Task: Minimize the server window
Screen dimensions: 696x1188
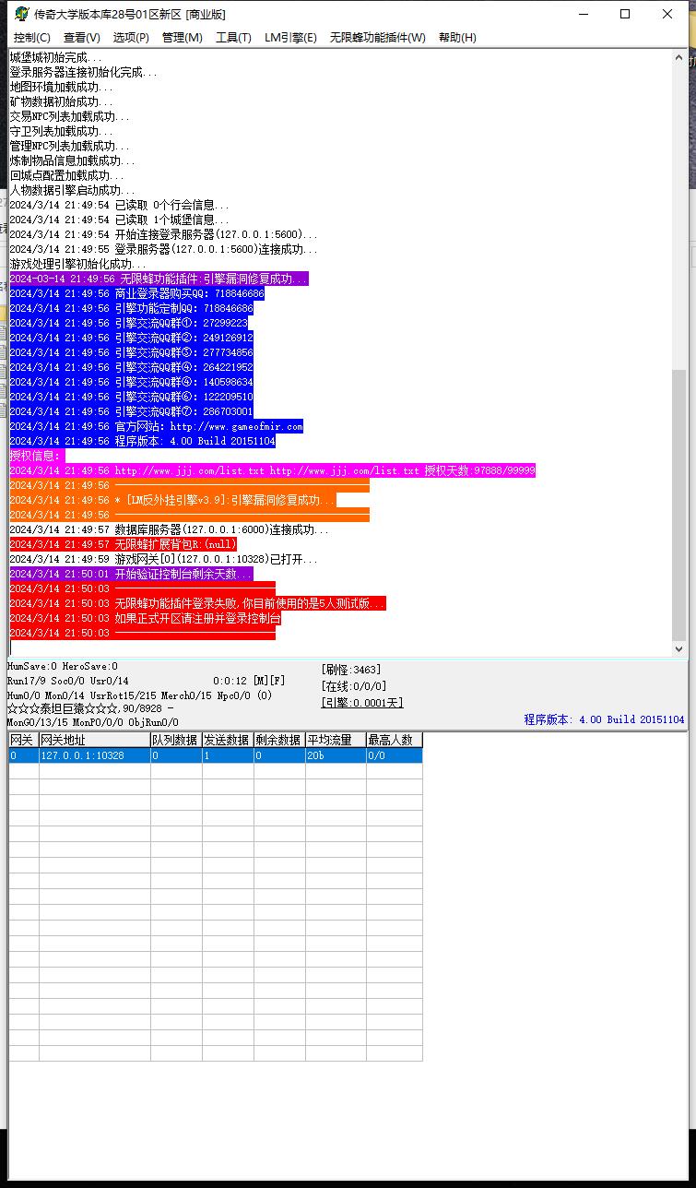Action: (x=583, y=14)
